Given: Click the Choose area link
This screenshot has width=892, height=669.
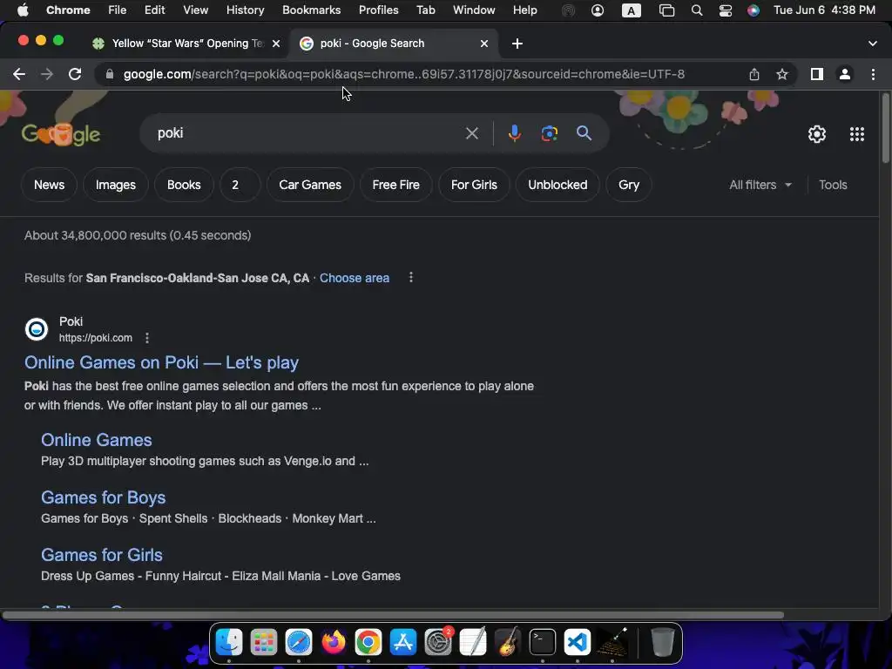Looking at the screenshot, I should click(x=355, y=278).
